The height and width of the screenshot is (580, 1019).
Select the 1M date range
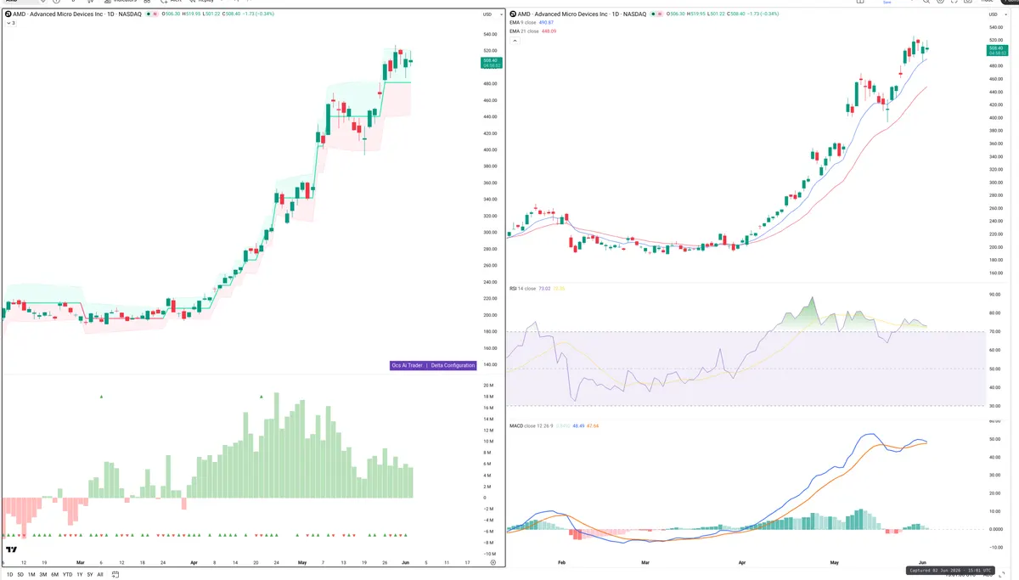[31, 575]
